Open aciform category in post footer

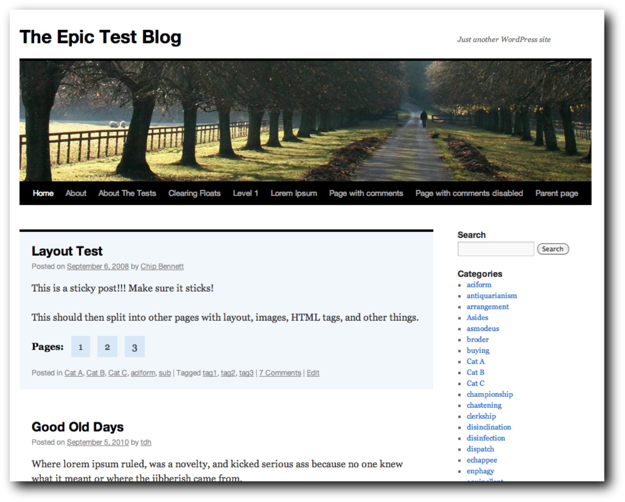[x=143, y=373]
